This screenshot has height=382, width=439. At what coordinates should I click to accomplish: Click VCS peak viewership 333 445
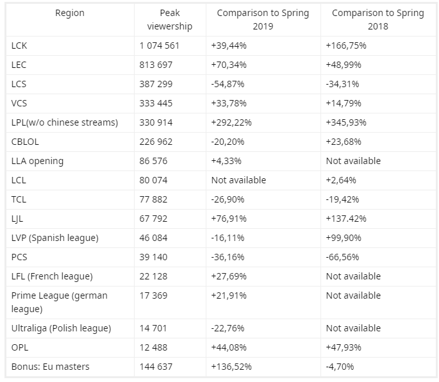coord(156,103)
